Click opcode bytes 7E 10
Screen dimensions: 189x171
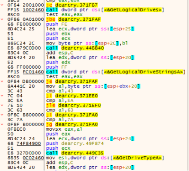15,105
